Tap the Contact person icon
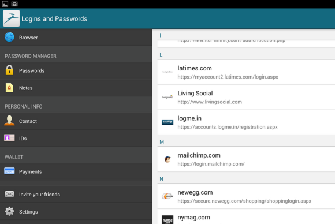Image resolution: width=335 pixels, height=224 pixels. 9,121
